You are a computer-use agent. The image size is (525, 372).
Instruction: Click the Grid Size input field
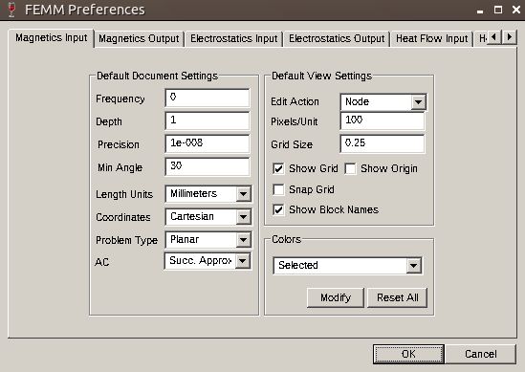click(383, 144)
